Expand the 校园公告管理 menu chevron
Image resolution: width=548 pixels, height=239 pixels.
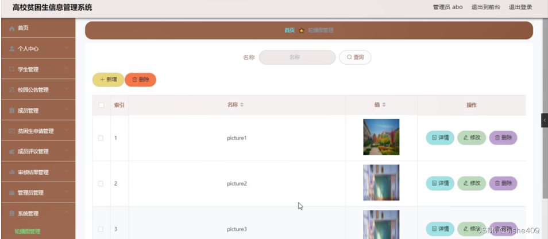coord(66,89)
